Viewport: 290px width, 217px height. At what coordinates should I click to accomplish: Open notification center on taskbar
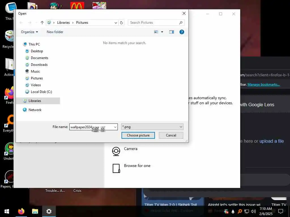(281, 211)
